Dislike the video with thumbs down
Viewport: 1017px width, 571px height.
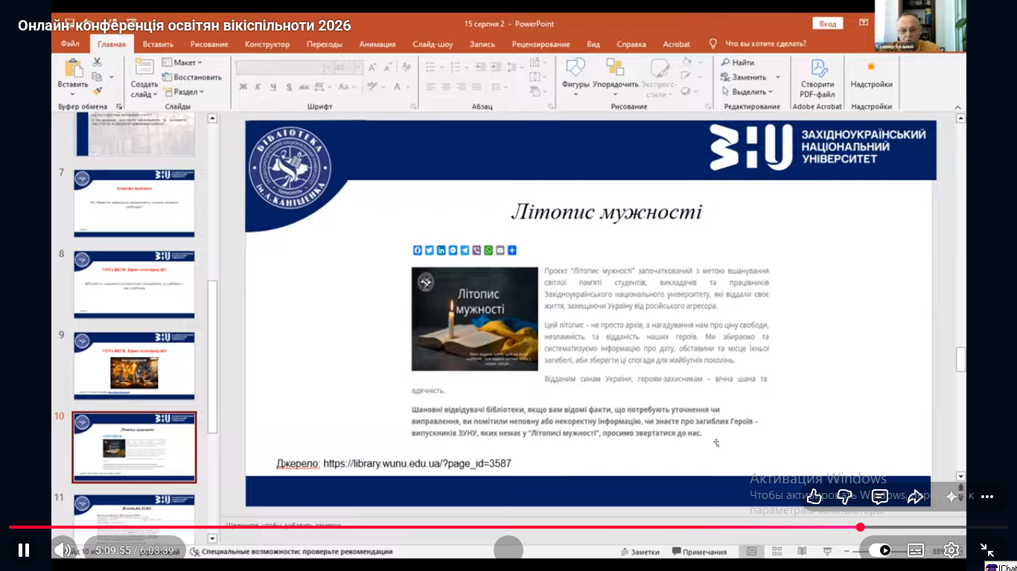845,497
